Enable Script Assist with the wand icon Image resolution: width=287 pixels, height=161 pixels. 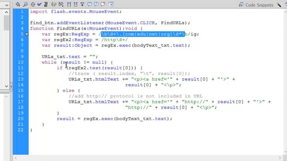(x=279, y=4)
